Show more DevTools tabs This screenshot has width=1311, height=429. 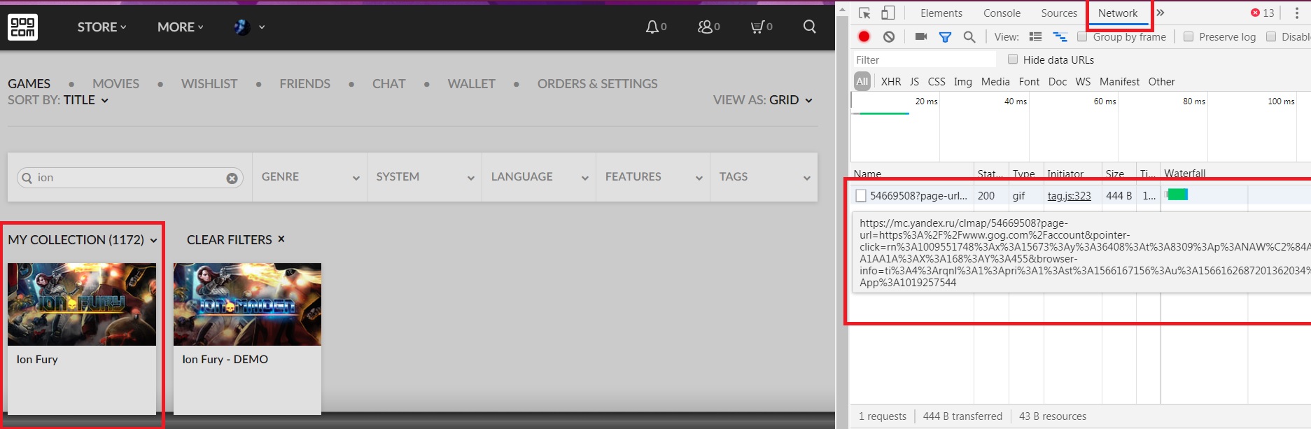click(1161, 13)
